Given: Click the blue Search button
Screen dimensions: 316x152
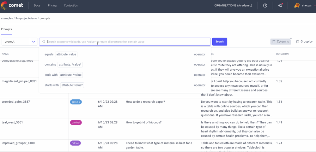Looking at the screenshot, I should (x=220, y=42).
